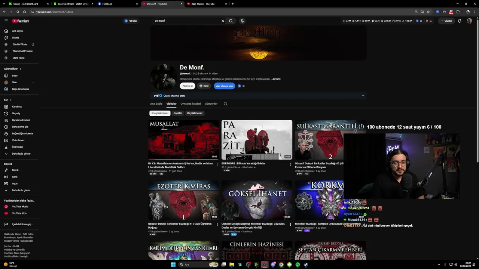The width and height of the screenshot is (479, 269).
Task: Open options menu for Düşmüş Melekler video
Action: 290,225
